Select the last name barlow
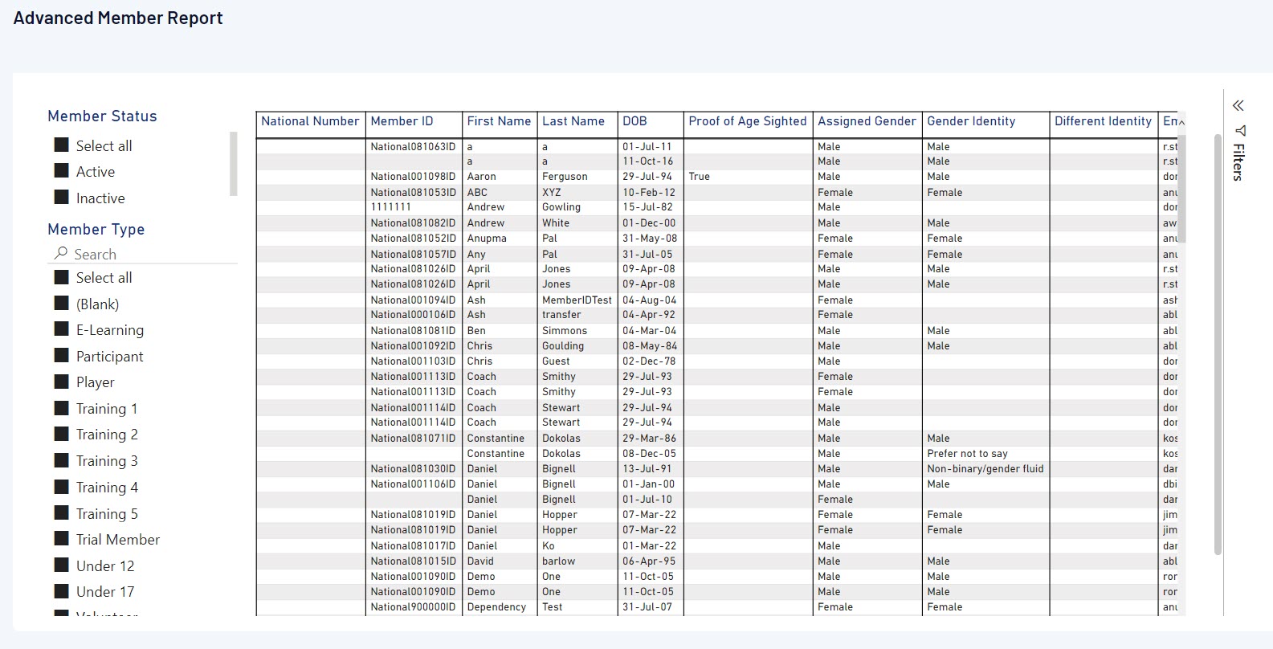 pyautogui.click(x=558, y=561)
